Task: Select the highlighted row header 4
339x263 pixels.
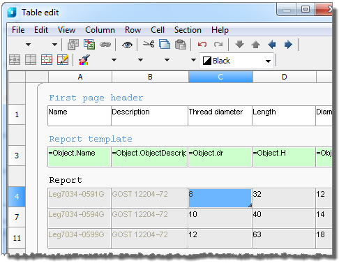Action: 17,197
